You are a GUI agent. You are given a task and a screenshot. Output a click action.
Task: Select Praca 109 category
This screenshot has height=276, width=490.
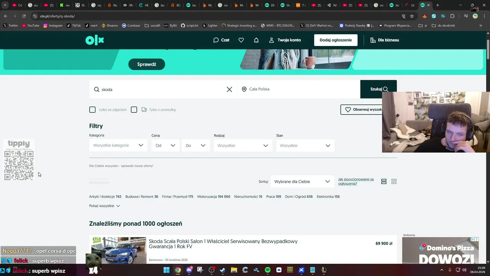tap(274, 197)
